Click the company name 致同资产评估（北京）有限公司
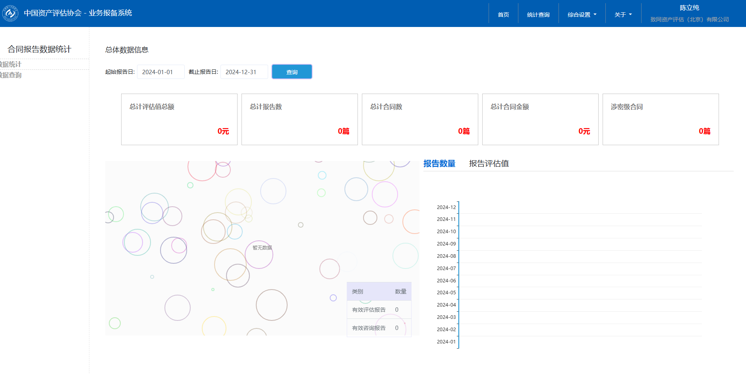 pos(689,19)
